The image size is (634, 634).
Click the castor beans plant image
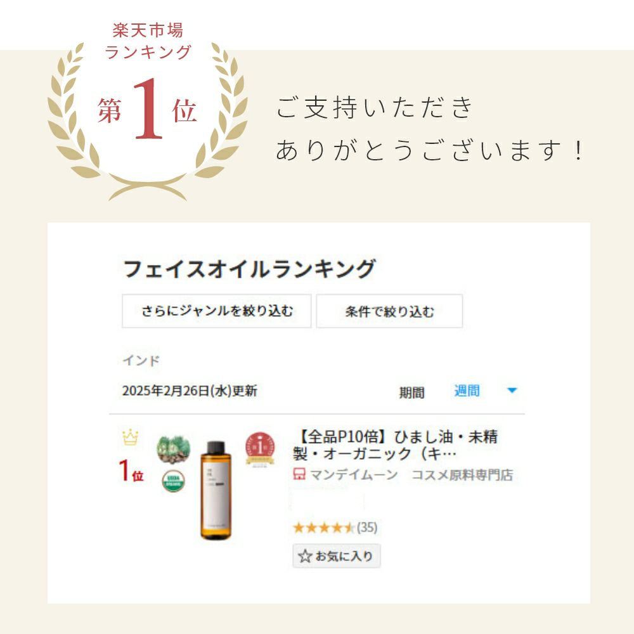(x=174, y=450)
